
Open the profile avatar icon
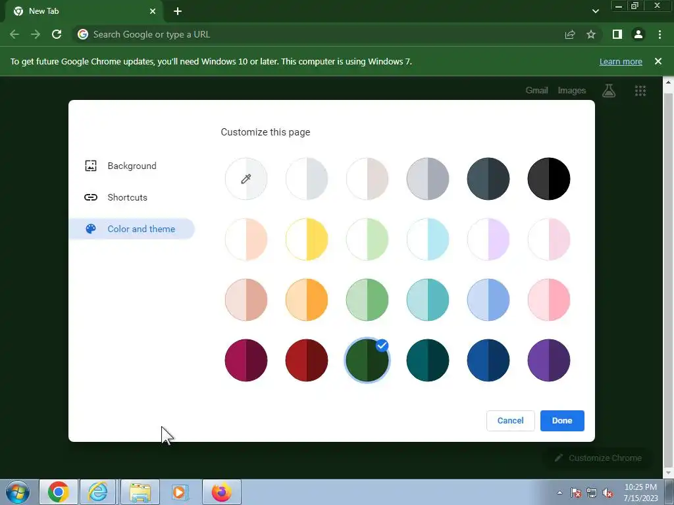pyautogui.click(x=638, y=34)
